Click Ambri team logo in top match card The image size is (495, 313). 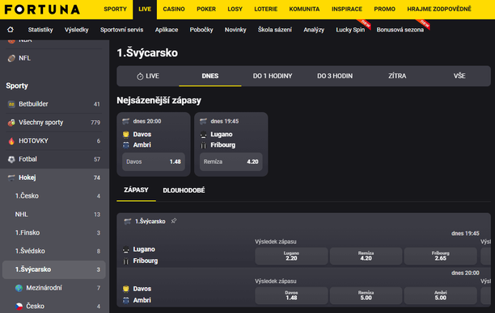coord(126,145)
